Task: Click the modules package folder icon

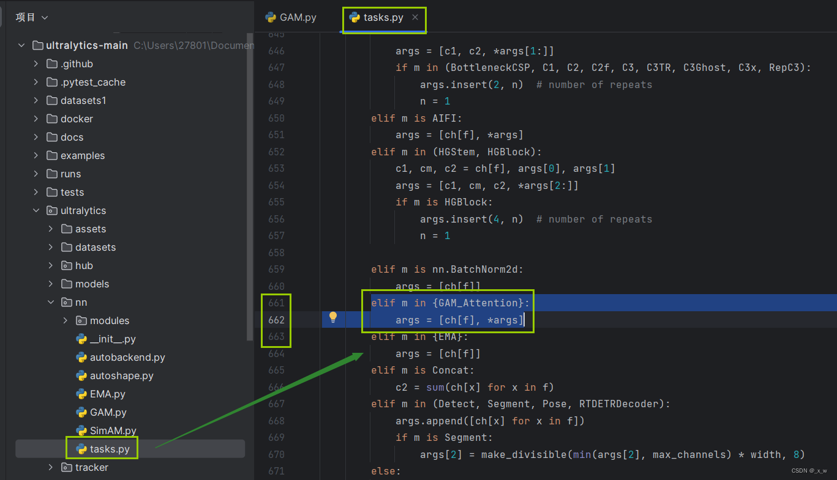Action: coord(81,320)
